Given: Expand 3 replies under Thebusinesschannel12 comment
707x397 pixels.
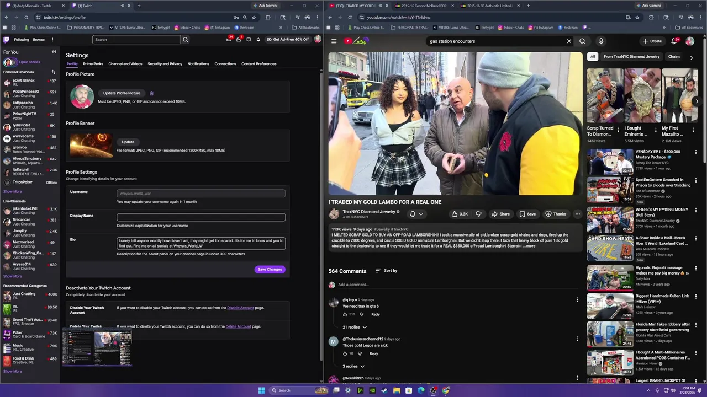Looking at the screenshot, I should [353, 366].
